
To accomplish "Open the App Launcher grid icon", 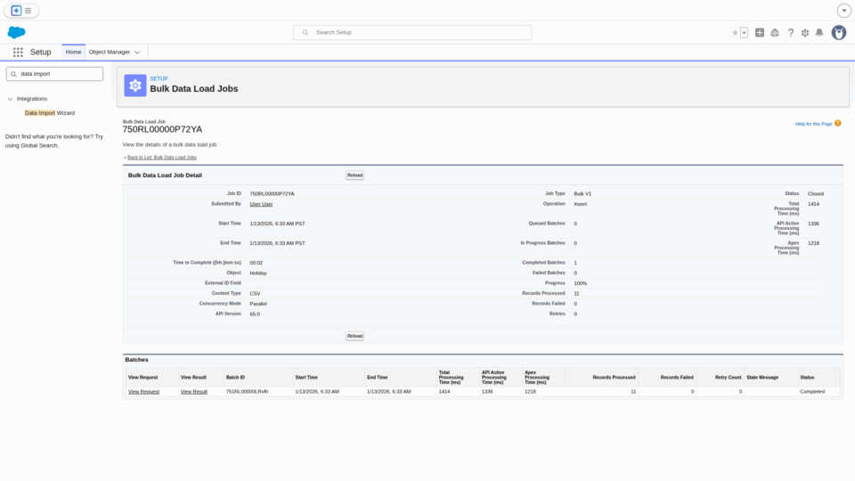I will (x=18, y=53).
